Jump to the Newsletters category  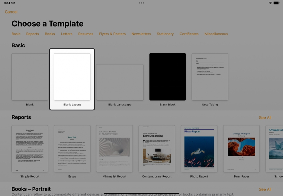coord(141,34)
